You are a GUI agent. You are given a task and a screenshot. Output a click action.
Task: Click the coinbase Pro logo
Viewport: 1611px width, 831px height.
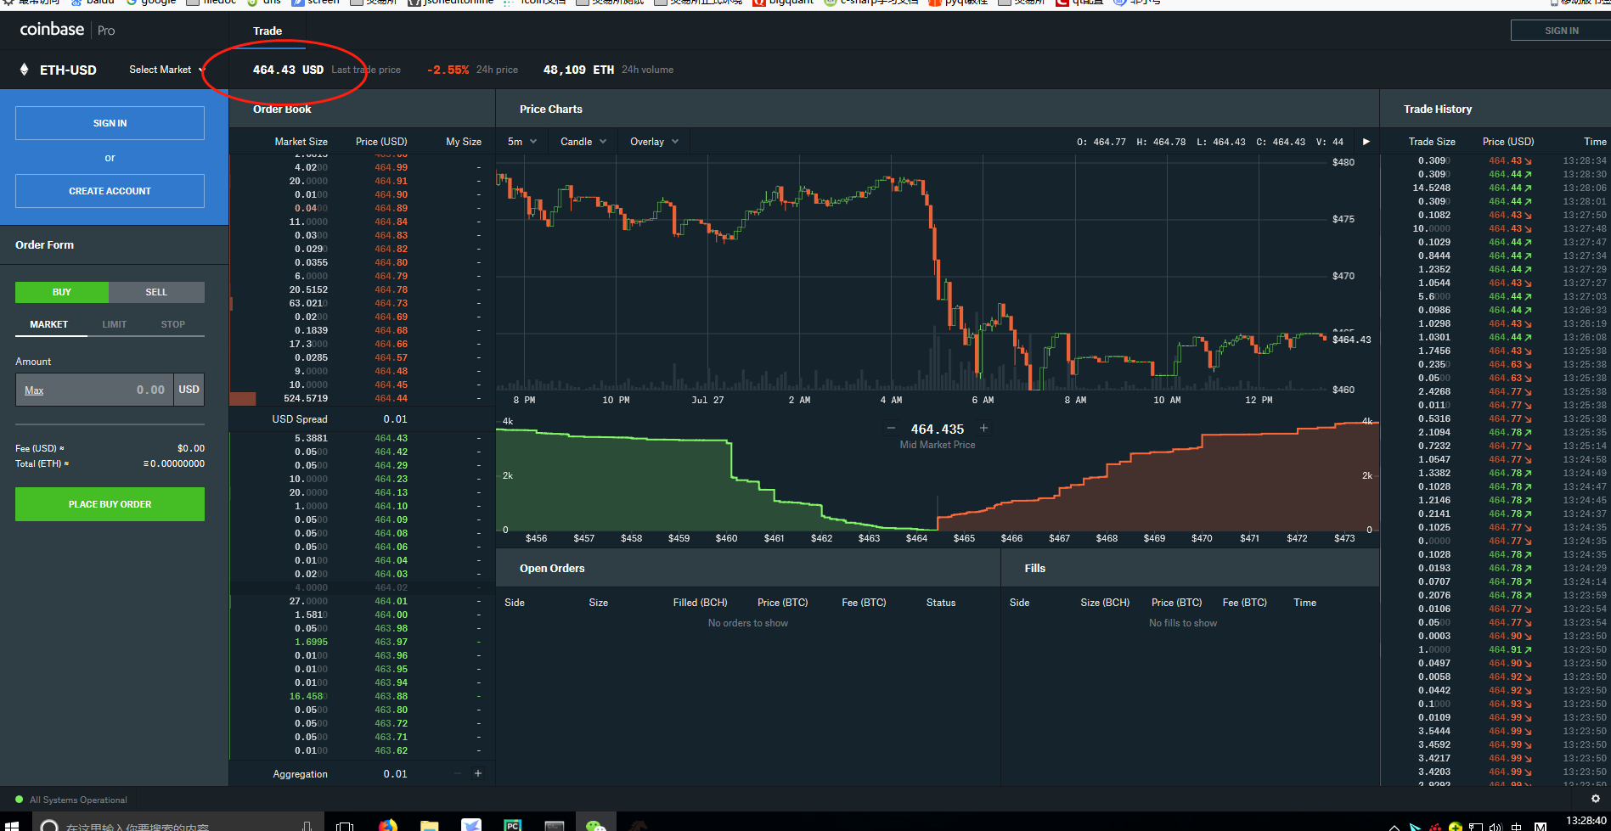coord(67,30)
